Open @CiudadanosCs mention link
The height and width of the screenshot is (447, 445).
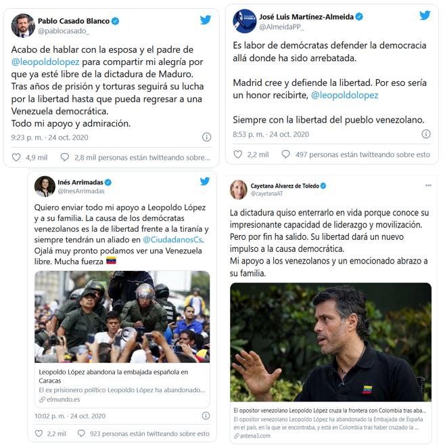(173, 240)
